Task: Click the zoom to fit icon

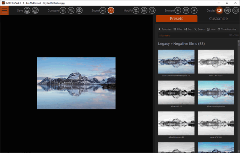Action: [103, 10]
